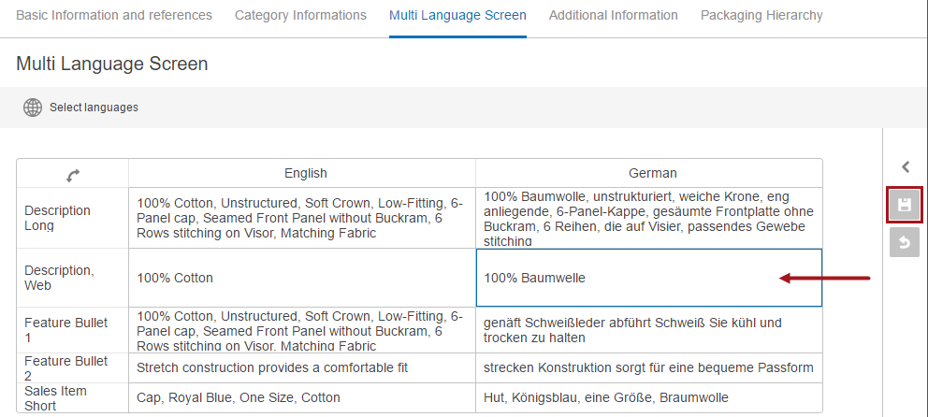Click the save disk icon
The height and width of the screenshot is (417, 928).
point(905,206)
